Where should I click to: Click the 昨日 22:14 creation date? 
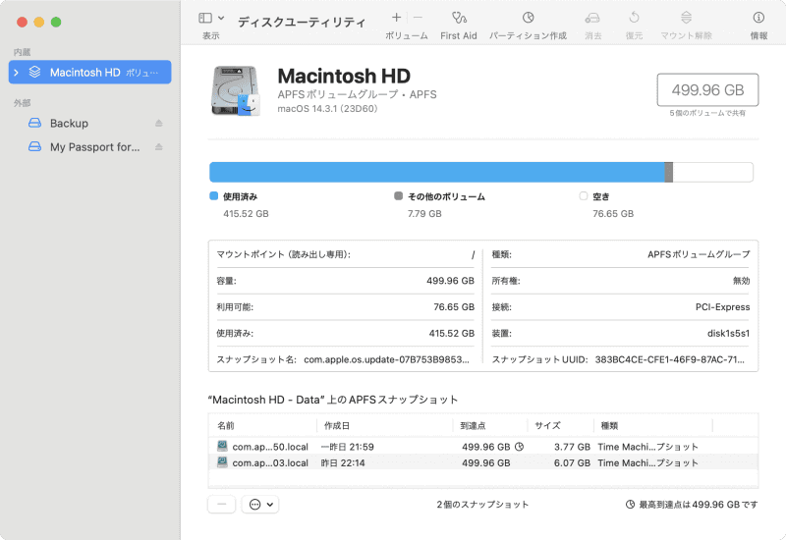click(343, 462)
